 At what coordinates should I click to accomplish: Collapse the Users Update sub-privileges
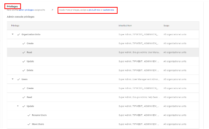click(x=18, y=106)
